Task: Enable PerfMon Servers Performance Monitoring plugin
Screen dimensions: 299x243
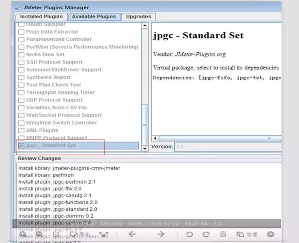Action: pyautogui.click(x=21, y=47)
